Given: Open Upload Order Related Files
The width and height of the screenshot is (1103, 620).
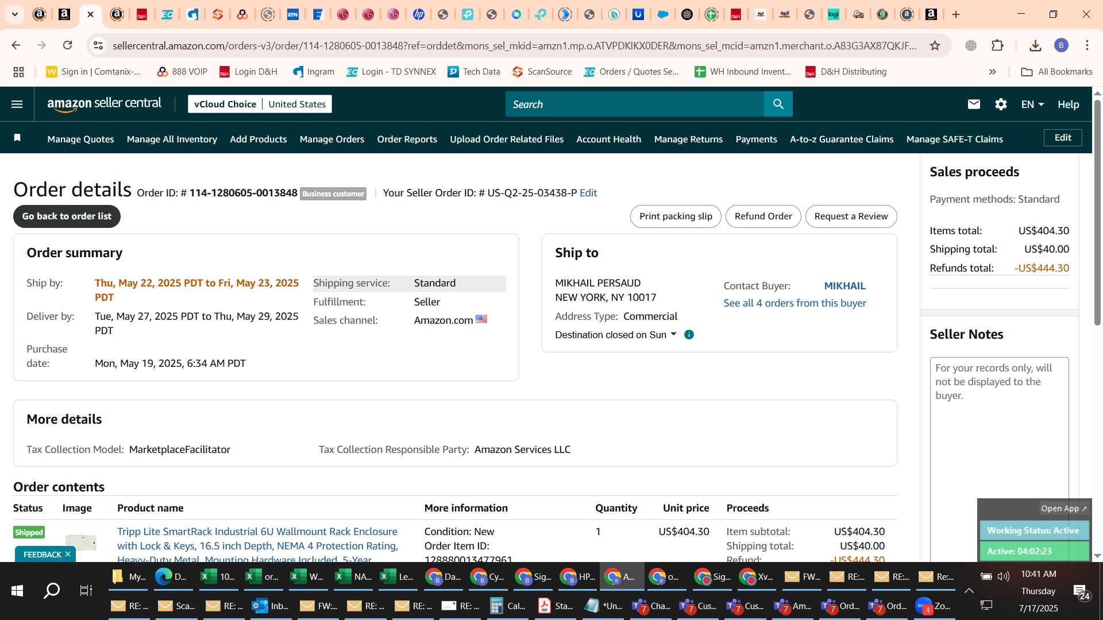Looking at the screenshot, I should [x=506, y=139].
